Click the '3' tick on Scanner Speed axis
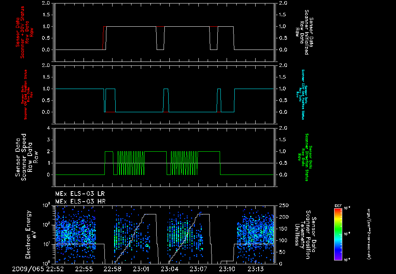 (x=48, y=140)
